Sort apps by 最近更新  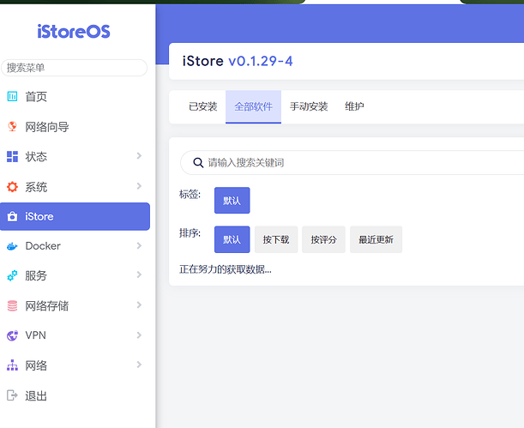(376, 240)
